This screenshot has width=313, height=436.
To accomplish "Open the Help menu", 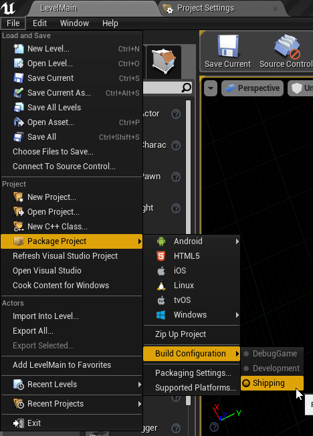I will click(x=110, y=23).
